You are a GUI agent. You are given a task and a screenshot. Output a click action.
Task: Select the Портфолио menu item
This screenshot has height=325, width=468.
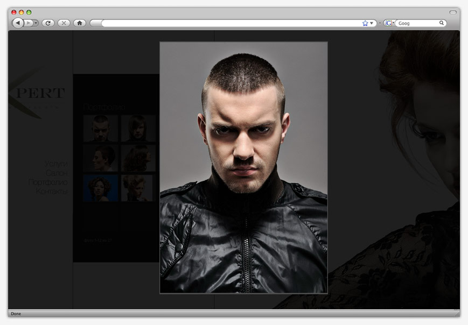coord(48,182)
